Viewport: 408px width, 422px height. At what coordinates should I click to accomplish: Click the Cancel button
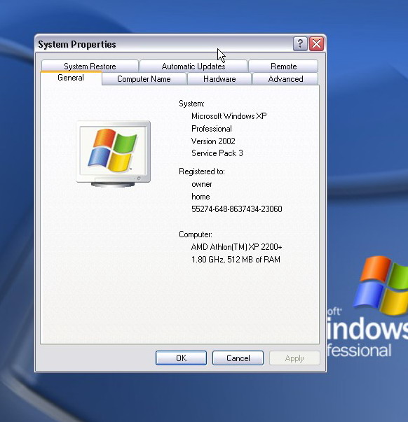coord(238,358)
